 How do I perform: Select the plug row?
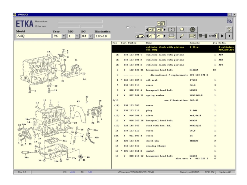[174, 111]
